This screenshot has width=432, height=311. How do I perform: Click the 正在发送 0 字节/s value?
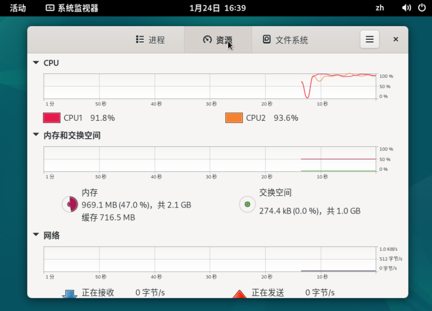[320, 293]
